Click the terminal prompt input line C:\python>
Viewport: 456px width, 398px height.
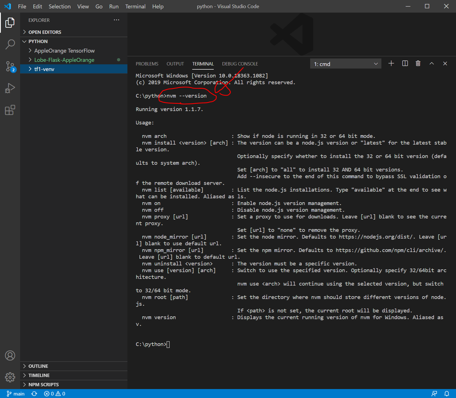point(153,344)
